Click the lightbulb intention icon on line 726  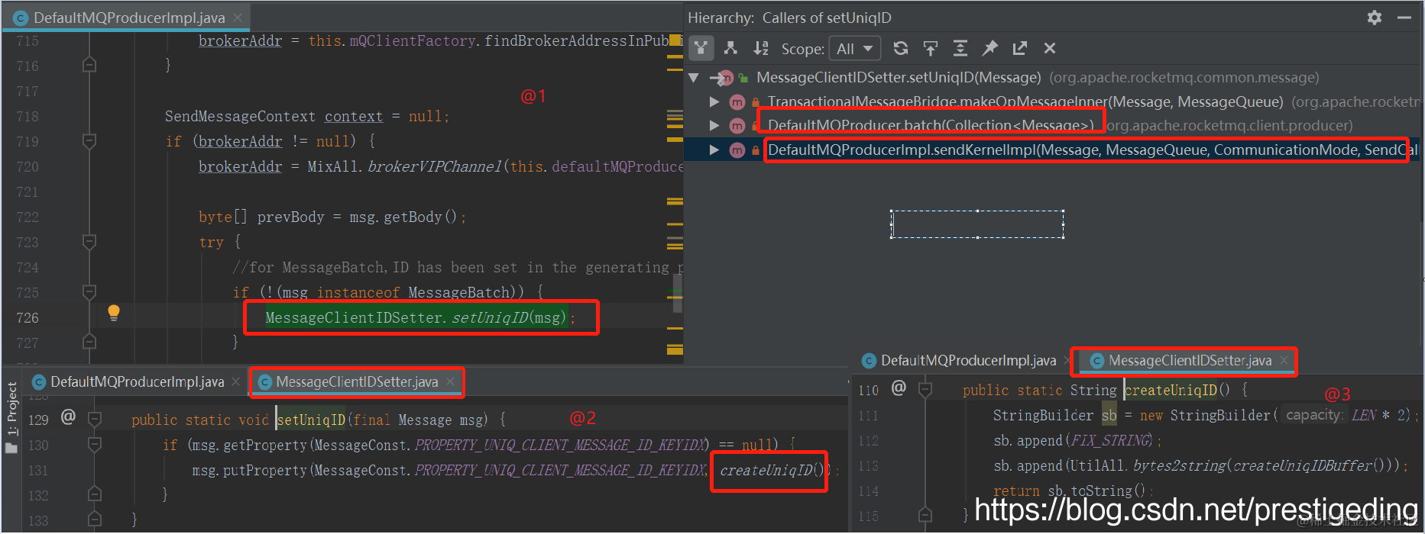tap(114, 312)
